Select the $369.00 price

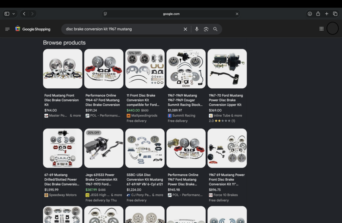pos(215,110)
